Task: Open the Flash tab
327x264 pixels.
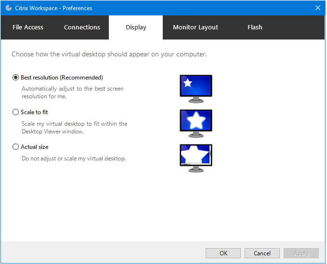Action: (255, 27)
